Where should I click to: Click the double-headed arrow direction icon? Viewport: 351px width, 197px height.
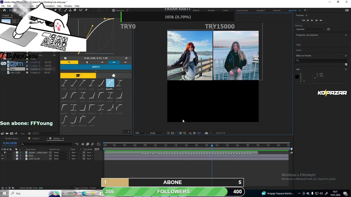(114, 62)
